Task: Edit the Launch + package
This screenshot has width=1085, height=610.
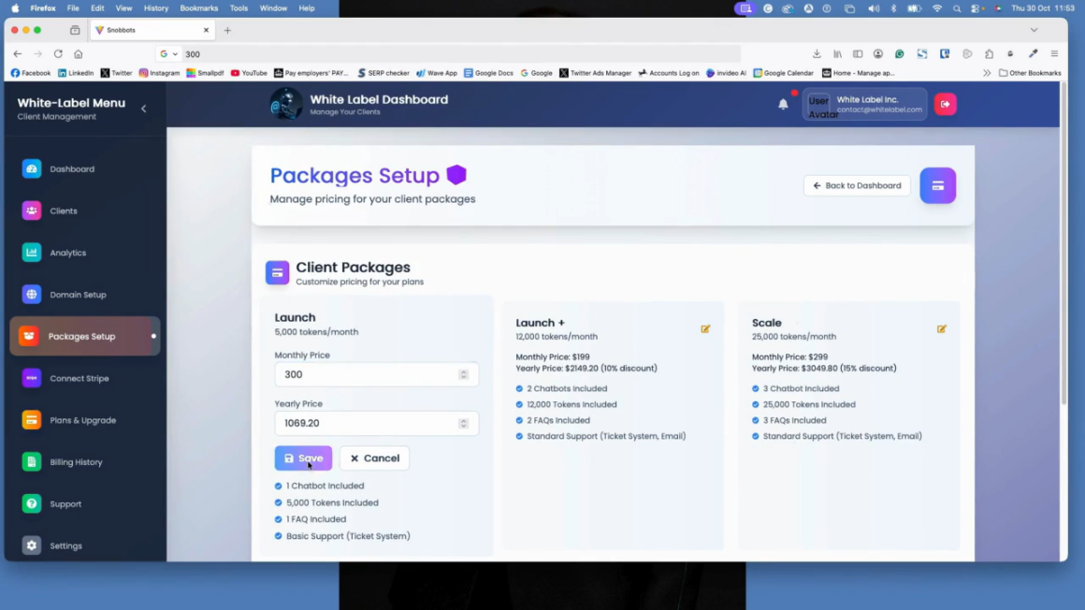Action: tap(705, 329)
